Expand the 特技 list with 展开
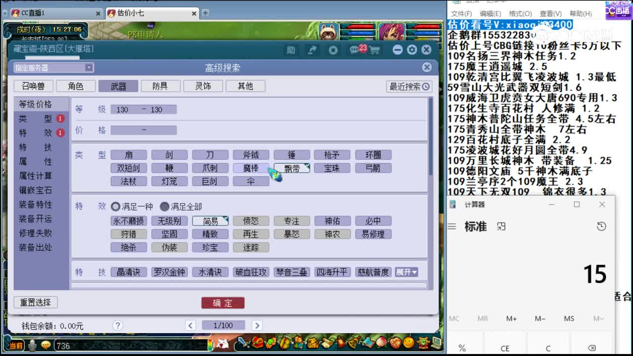Viewport: 633px width, 356px height. (407, 272)
